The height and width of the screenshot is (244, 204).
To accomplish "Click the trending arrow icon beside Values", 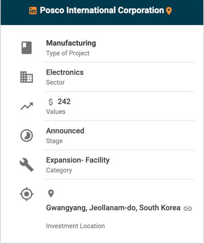I will pos(27,106).
